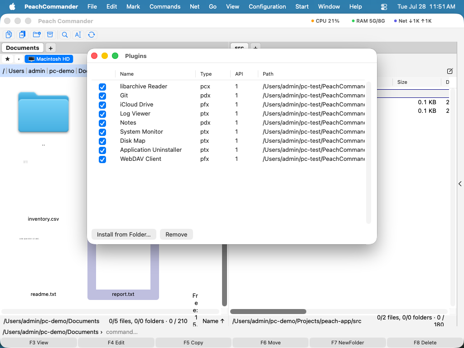This screenshot has height=348, width=464.
Task: Toggle the Log Viewer plugin checkbox
Action: (x=102, y=114)
